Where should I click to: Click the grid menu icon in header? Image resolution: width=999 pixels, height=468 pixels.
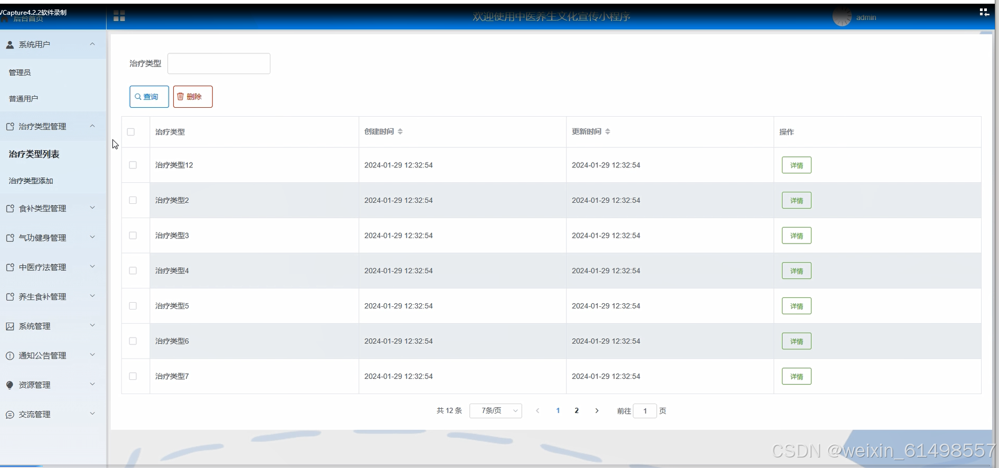119,16
